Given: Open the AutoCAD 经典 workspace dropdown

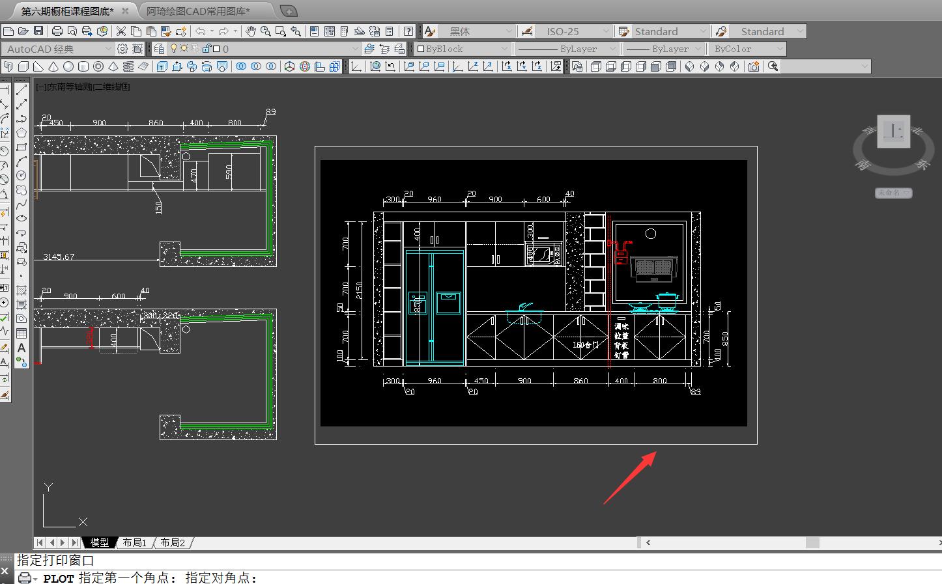Looking at the screenshot, I should [x=108, y=49].
